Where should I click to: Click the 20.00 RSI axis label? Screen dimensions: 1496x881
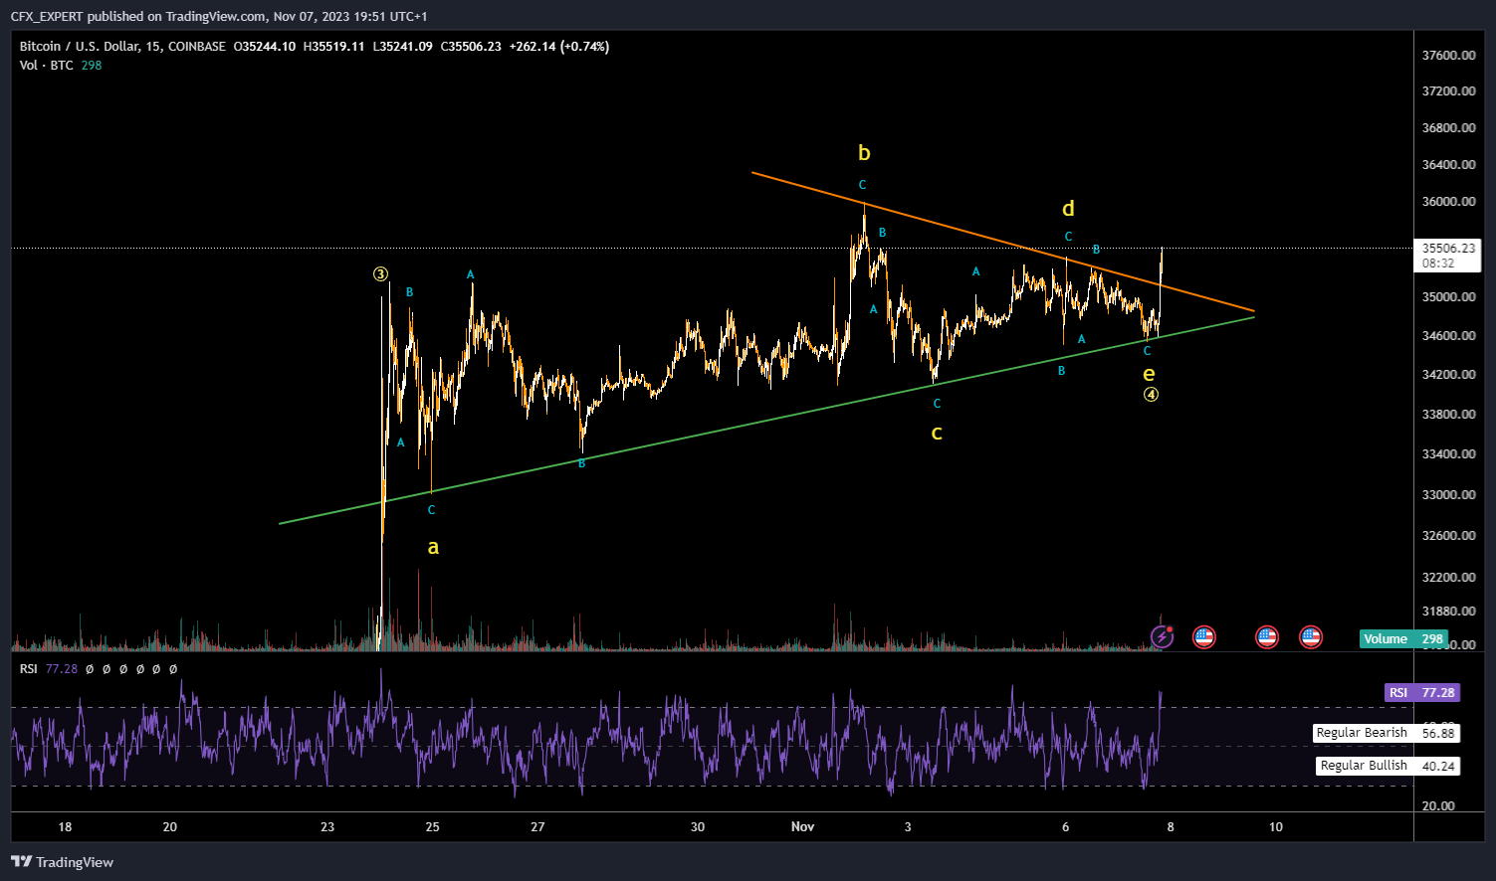pos(1438,805)
